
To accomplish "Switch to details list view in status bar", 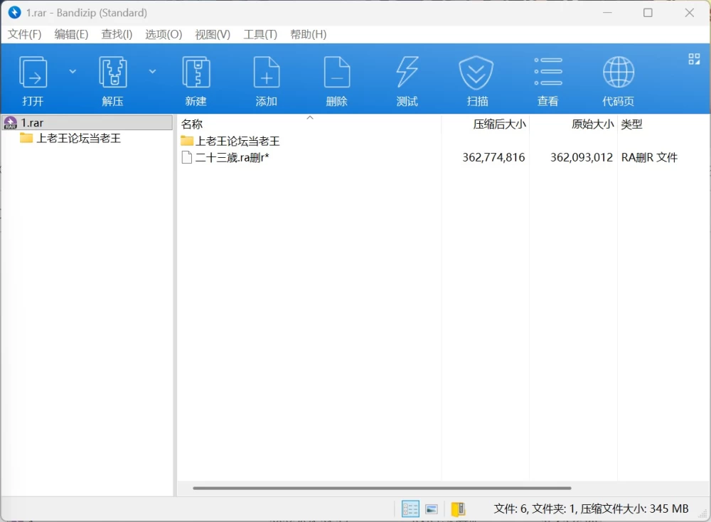I will [410, 509].
